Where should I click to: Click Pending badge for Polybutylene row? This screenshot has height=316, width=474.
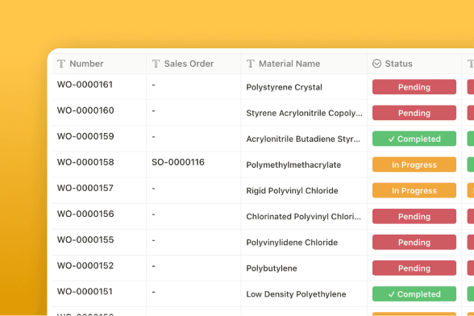414,268
